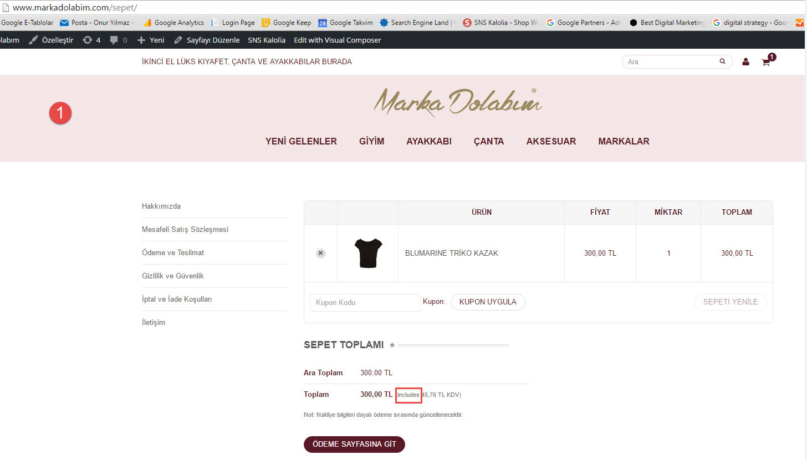Click ÖDEME SAYFASINA GİT button
Screen dimensions: 807x460
[354, 445]
